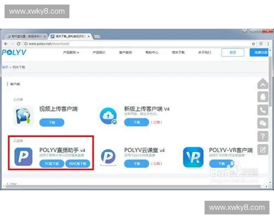The image size is (274, 219).
Task: Download the 新版上传客户端 V4
Action: click(137, 122)
